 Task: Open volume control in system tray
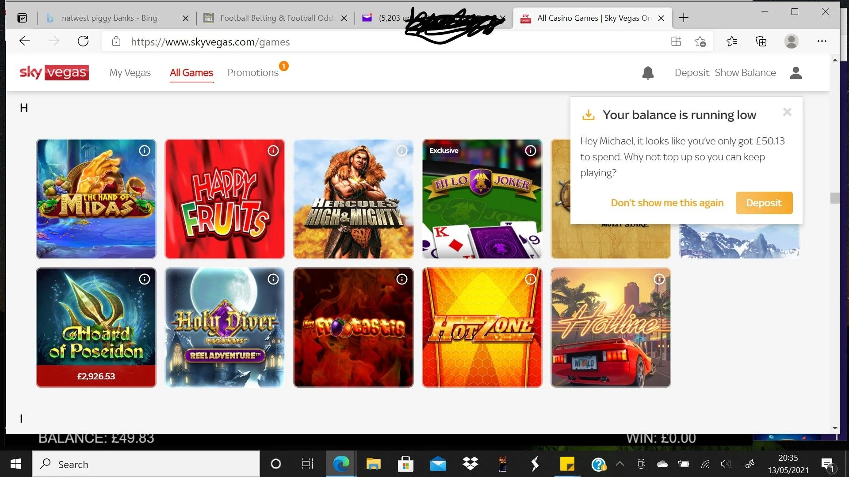[x=726, y=464]
